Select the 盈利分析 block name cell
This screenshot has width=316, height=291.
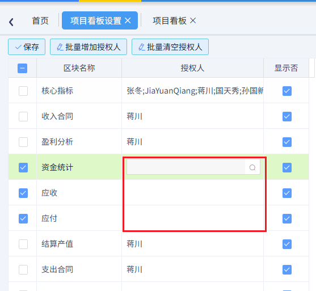pyautogui.click(x=79, y=142)
